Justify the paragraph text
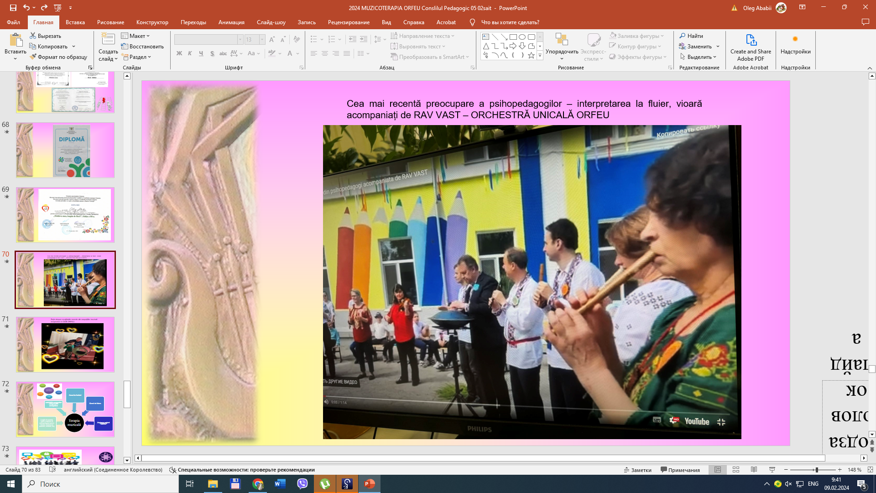The width and height of the screenshot is (876, 493). click(x=347, y=53)
